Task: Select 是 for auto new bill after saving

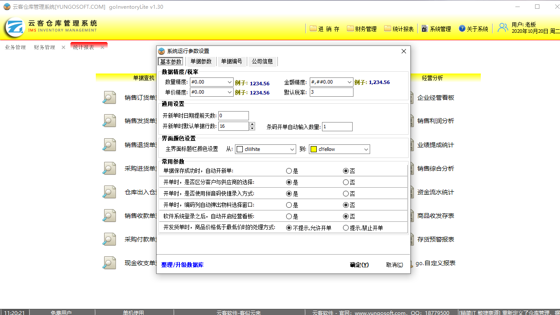Action: pyautogui.click(x=289, y=171)
